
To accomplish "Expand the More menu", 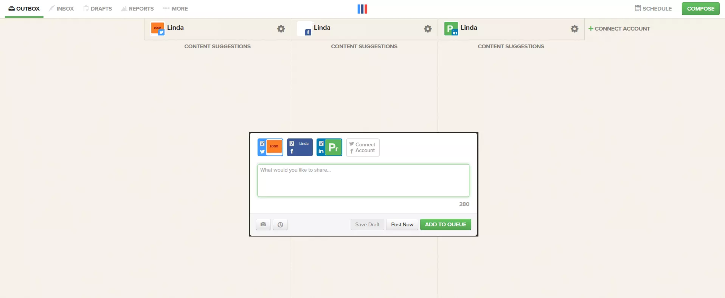I will click(175, 9).
